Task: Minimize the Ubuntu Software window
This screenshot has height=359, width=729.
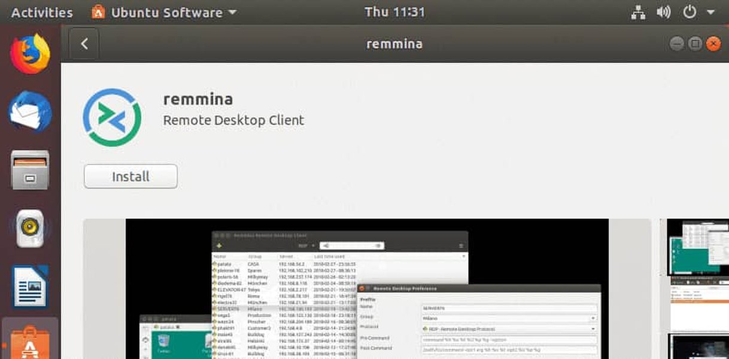Action: [x=677, y=44]
